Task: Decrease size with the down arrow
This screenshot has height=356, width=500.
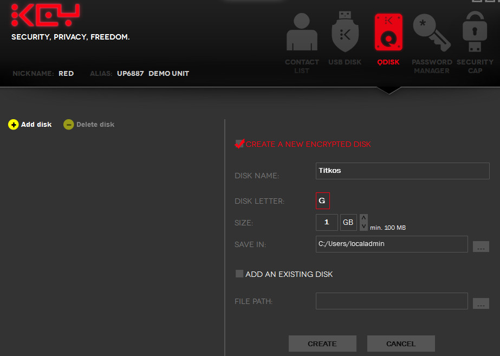Action: (364, 226)
